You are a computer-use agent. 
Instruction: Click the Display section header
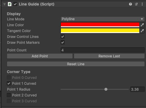click(x=14, y=14)
